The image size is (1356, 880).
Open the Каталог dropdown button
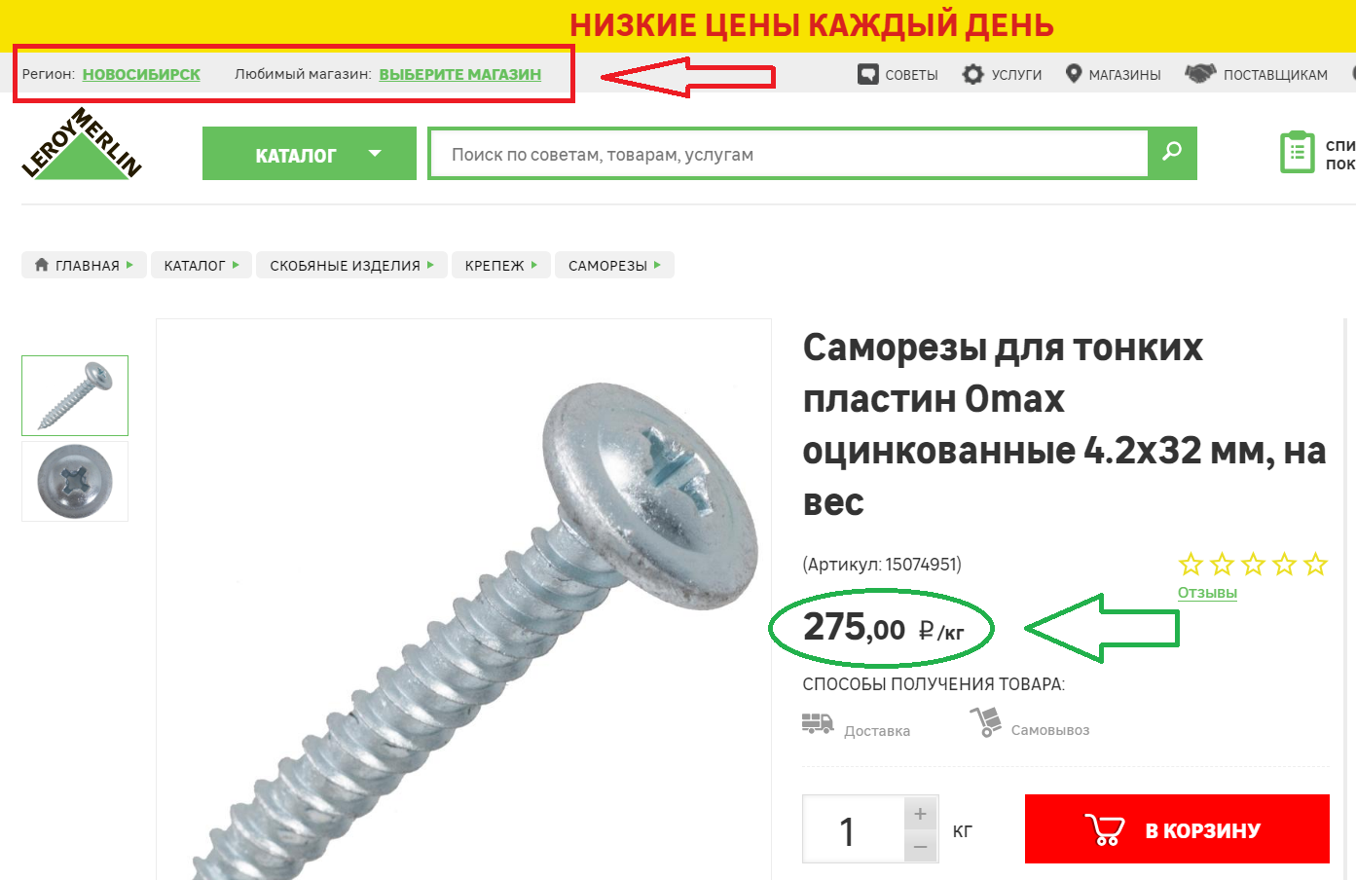310,154
